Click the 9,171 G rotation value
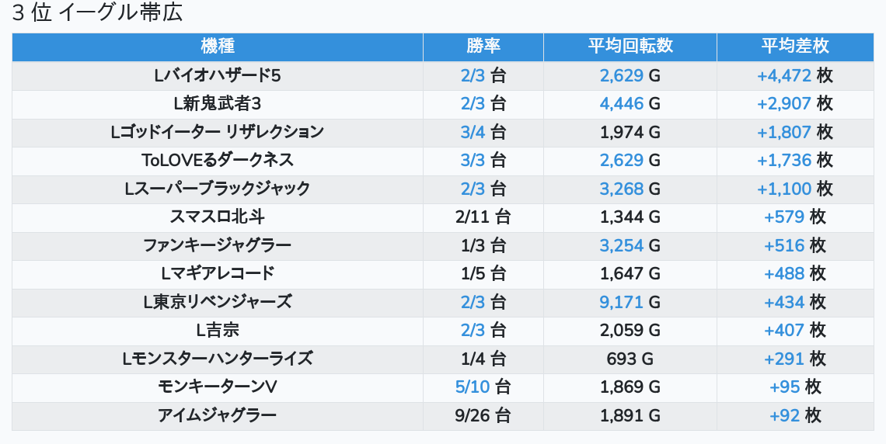886x444 pixels. [x=630, y=302]
